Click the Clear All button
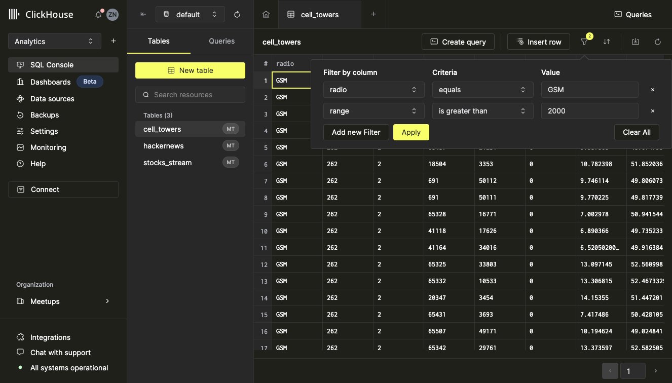 point(637,132)
